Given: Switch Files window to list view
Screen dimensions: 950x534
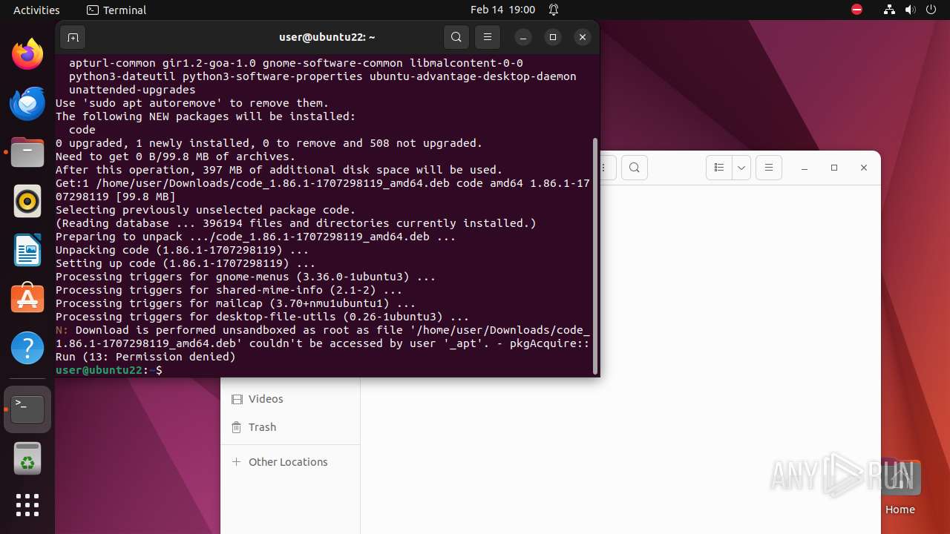Looking at the screenshot, I should [718, 168].
